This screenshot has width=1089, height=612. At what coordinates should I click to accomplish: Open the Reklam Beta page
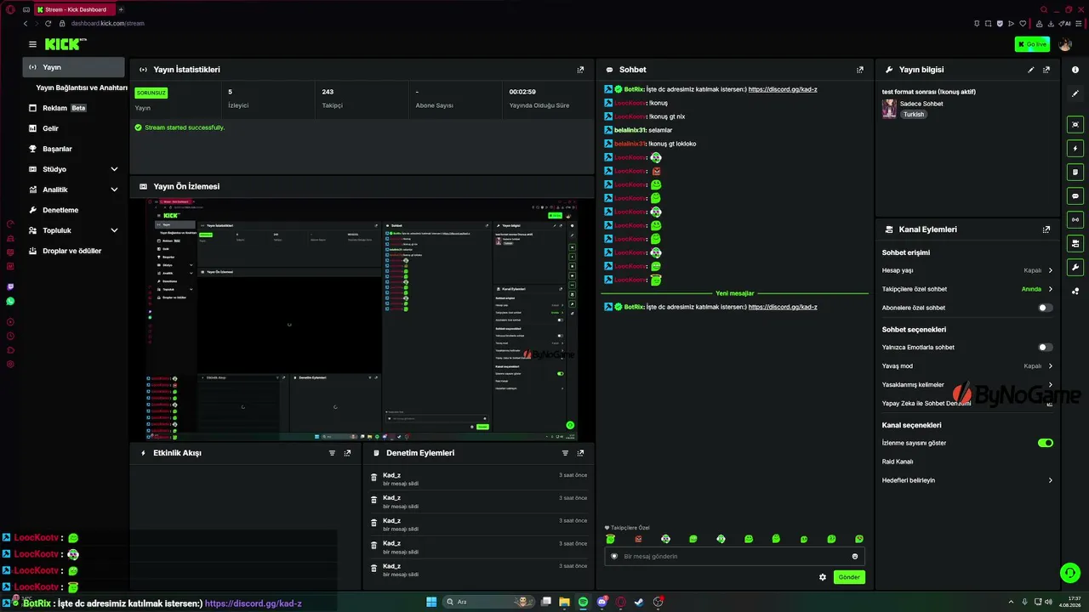[x=73, y=108]
